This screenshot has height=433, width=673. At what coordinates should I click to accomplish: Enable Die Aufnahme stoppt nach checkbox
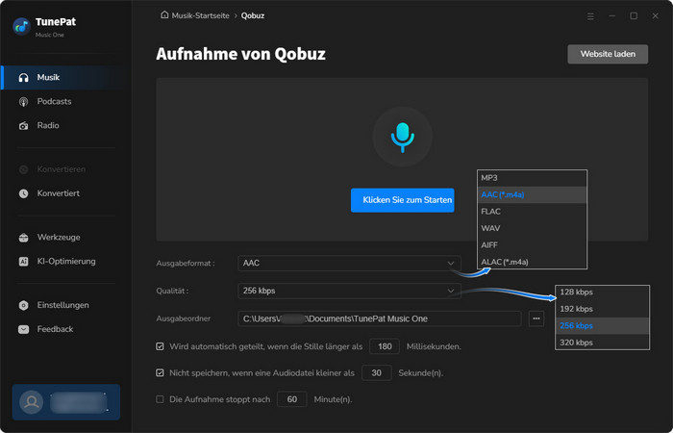click(x=161, y=399)
